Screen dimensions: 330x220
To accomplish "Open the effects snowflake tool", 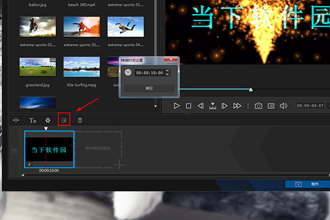I will [x=48, y=120].
